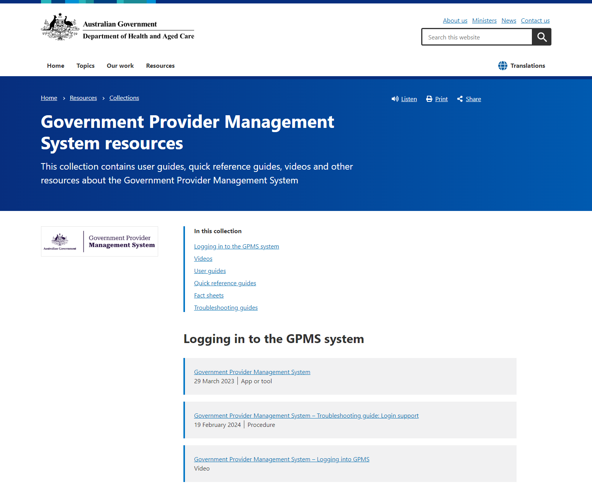
Task: Open the Quick reference guides link
Action: pyautogui.click(x=225, y=283)
